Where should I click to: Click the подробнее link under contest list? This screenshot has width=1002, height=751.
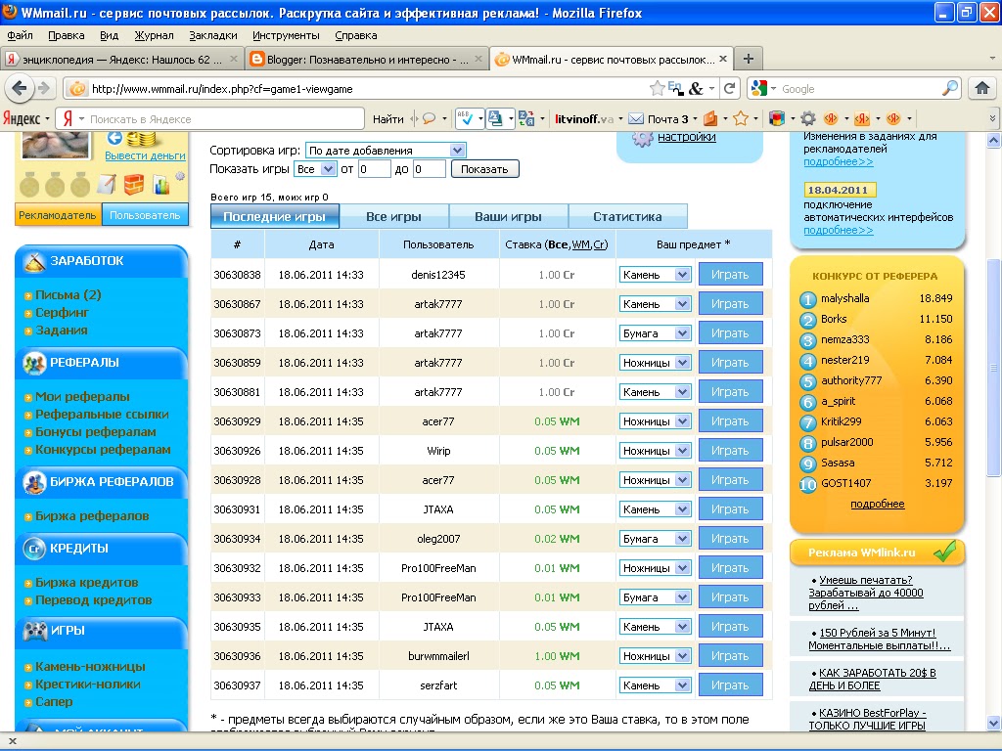click(x=878, y=504)
